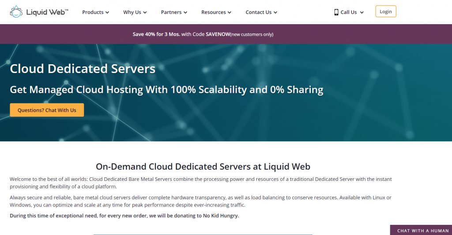Click the phone icon beside Call Us

pyautogui.click(x=336, y=12)
